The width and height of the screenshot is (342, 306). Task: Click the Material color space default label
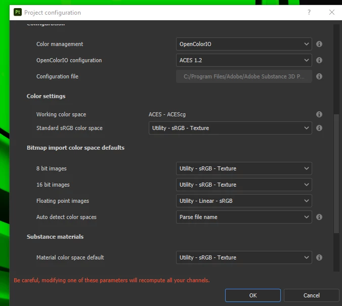click(70, 257)
